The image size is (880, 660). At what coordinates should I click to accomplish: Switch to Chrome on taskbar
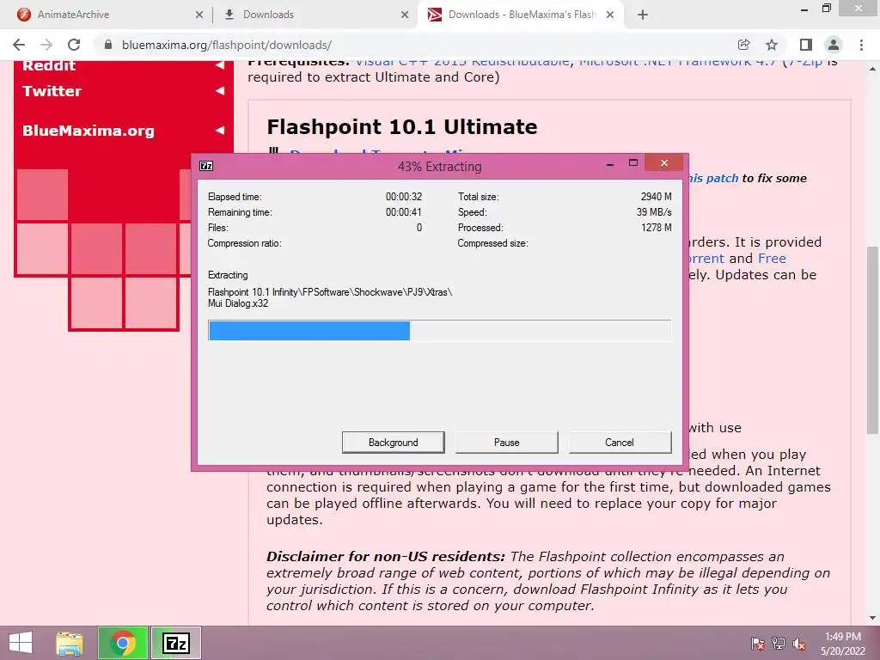(123, 643)
